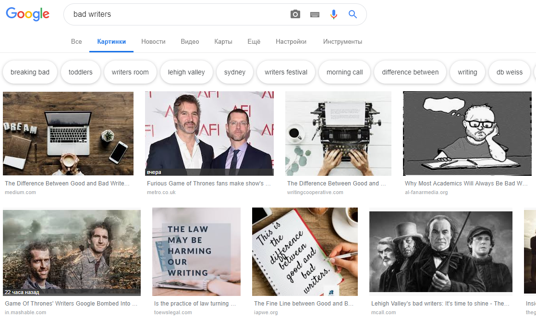Click the search by image camera icon
This screenshot has height=319, width=536.
point(295,14)
